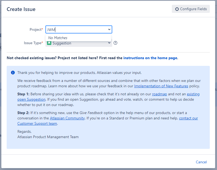The width and height of the screenshot is (217, 170).
Task: Click the Atlassian Product Management Team signature
Action: click(x=48, y=137)
